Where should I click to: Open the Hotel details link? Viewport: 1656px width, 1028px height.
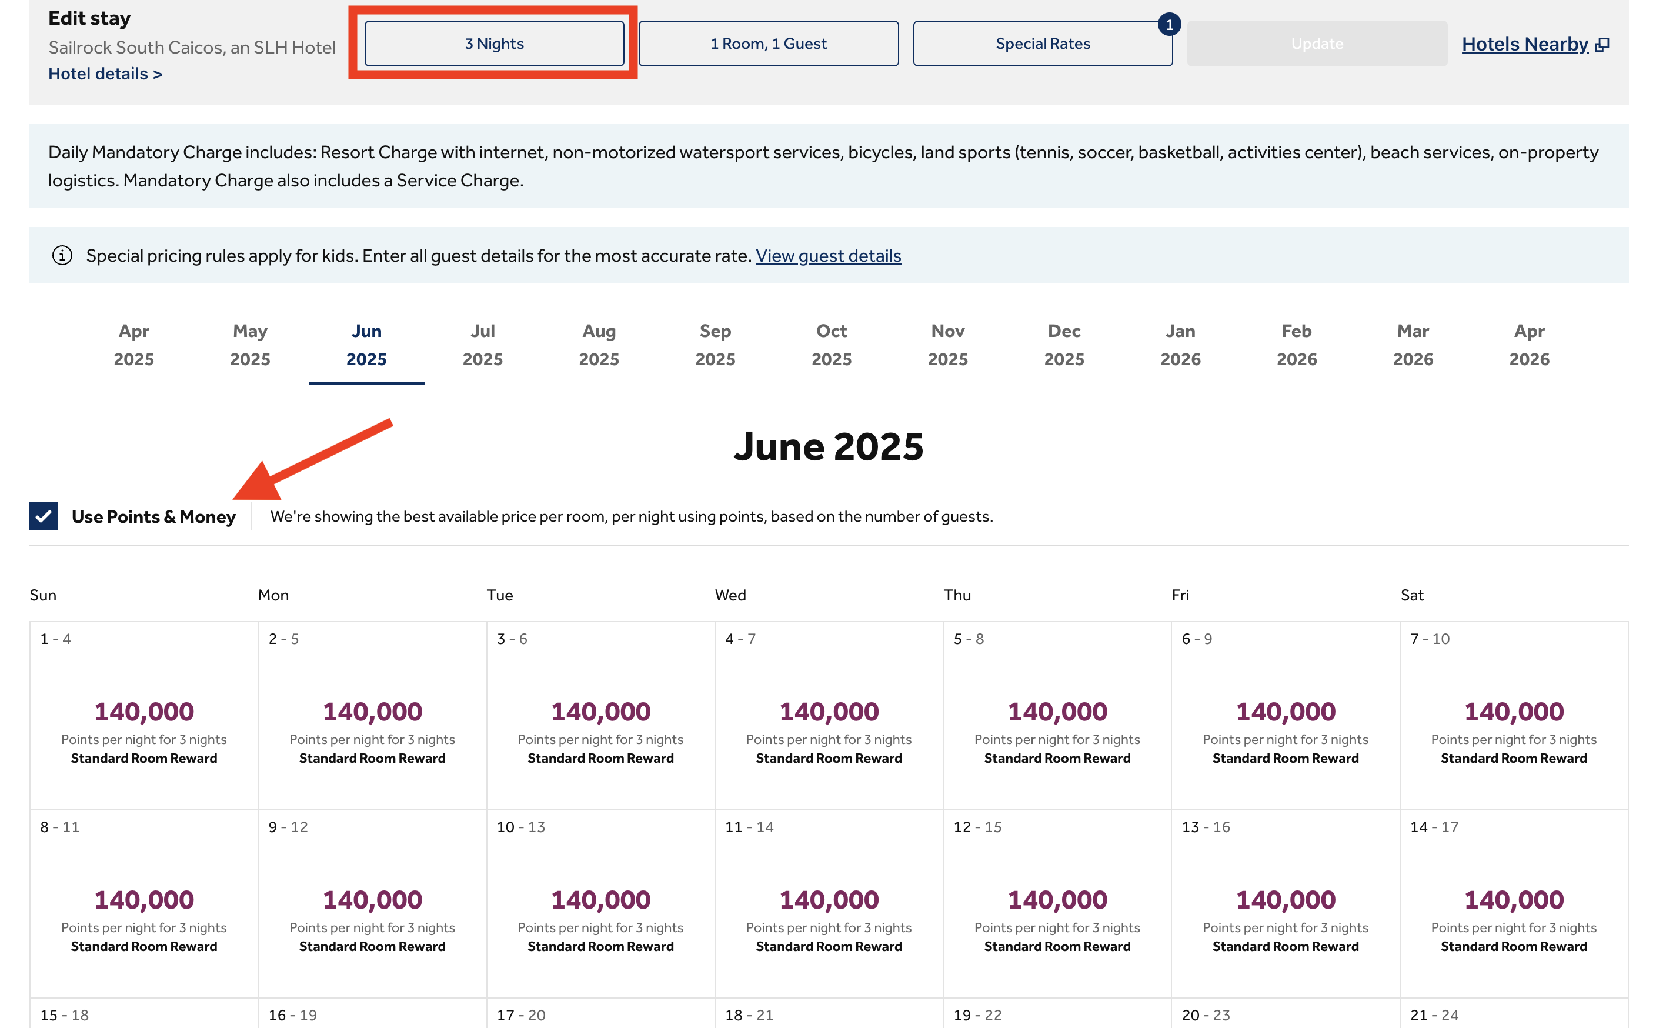pyautogui.click(x=105, y=74)
